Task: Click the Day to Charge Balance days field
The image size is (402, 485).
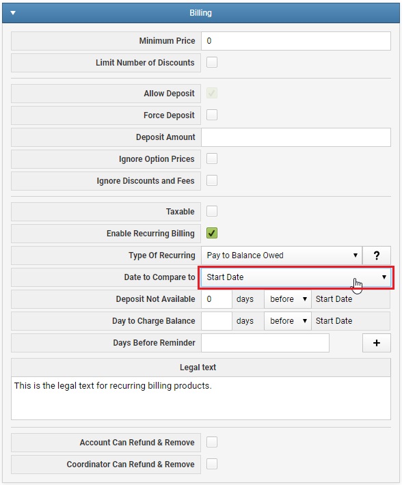Action: tap(217, 321)
